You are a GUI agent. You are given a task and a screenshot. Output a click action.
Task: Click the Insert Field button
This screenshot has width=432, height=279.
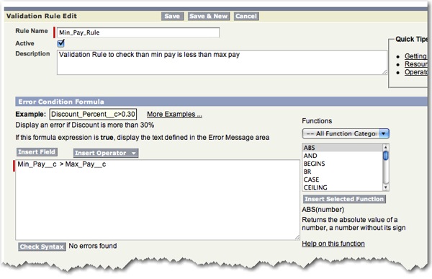(x=37, y=152)
